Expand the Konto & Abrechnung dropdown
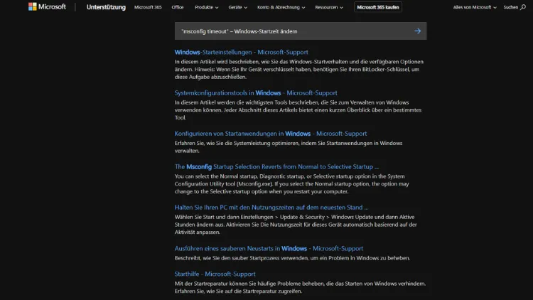The height and width of the screenshot is (300, 533). (281, 7)
